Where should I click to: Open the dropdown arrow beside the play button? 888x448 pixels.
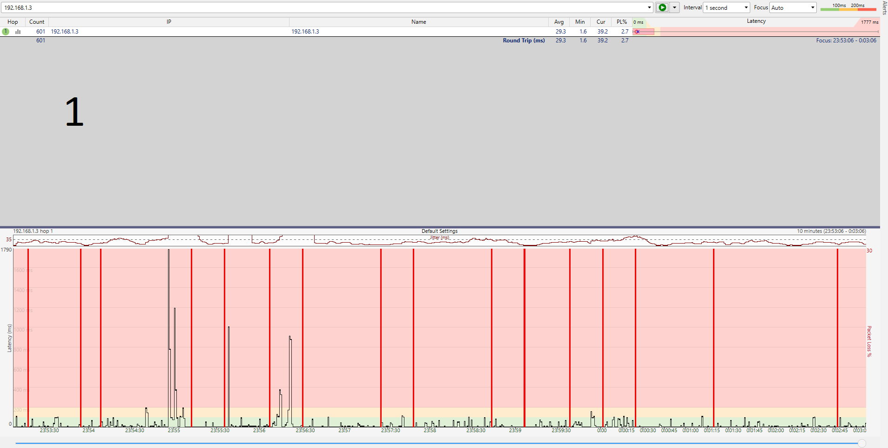[x=674, y=7]
